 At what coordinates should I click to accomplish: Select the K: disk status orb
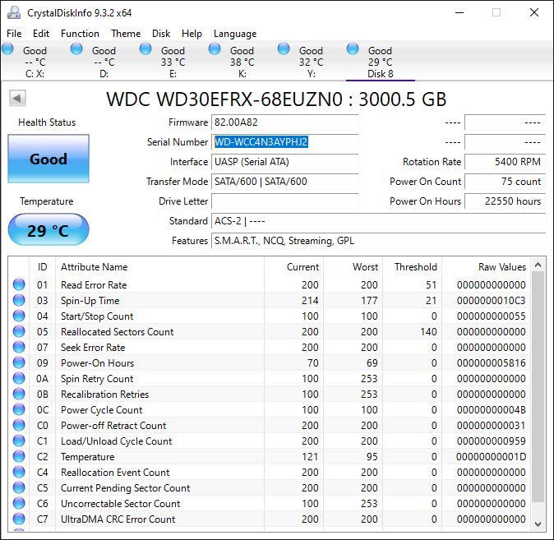tap(215, 48)
